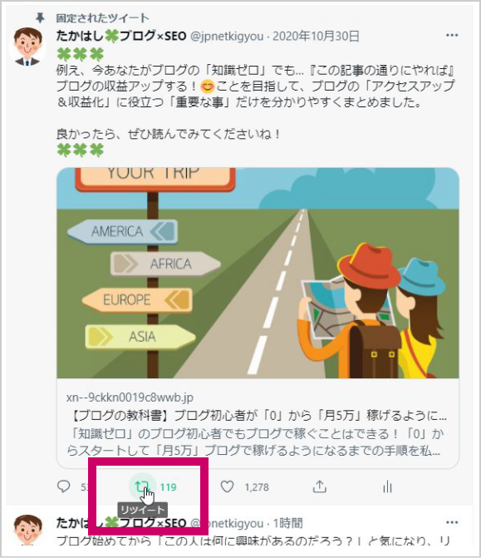481x558 pixels.
Task: Open the @jpnetkigyou handle on pinned tweet
Action: point(227,37)
